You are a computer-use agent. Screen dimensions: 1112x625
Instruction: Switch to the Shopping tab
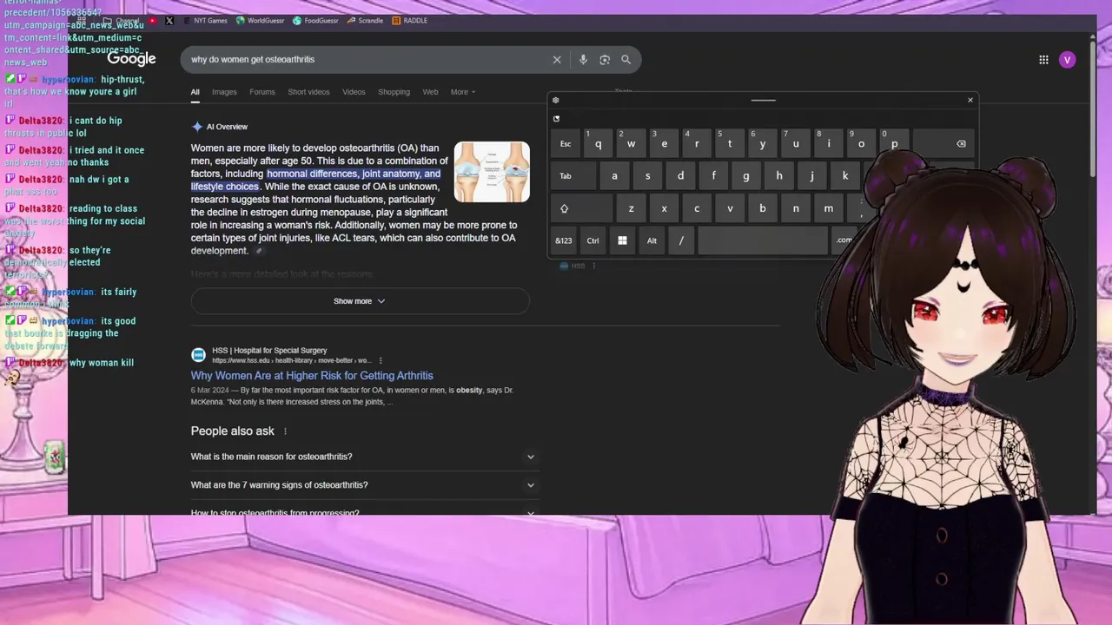point(394,92)
